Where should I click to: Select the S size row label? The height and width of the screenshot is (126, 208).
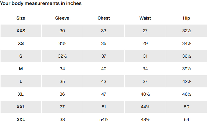(x=21, y=56)
